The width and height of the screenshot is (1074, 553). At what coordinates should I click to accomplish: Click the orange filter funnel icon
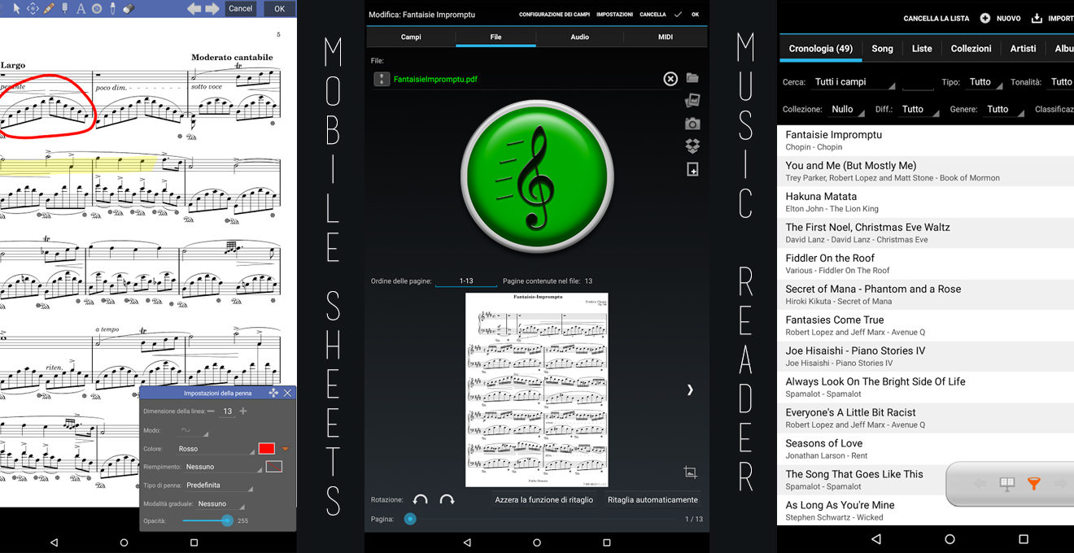tap(1033, 484)
